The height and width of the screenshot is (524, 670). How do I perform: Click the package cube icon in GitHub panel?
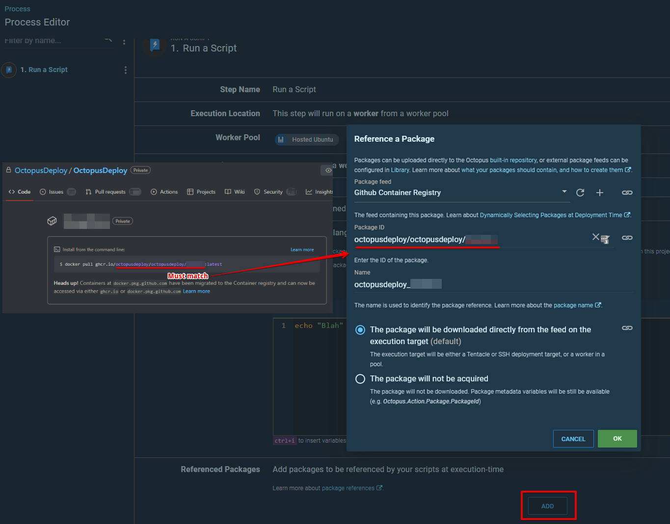pos(52,221)
